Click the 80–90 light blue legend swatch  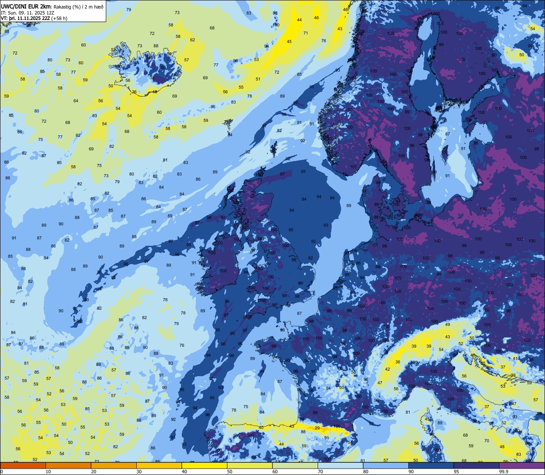coord(386,466)
